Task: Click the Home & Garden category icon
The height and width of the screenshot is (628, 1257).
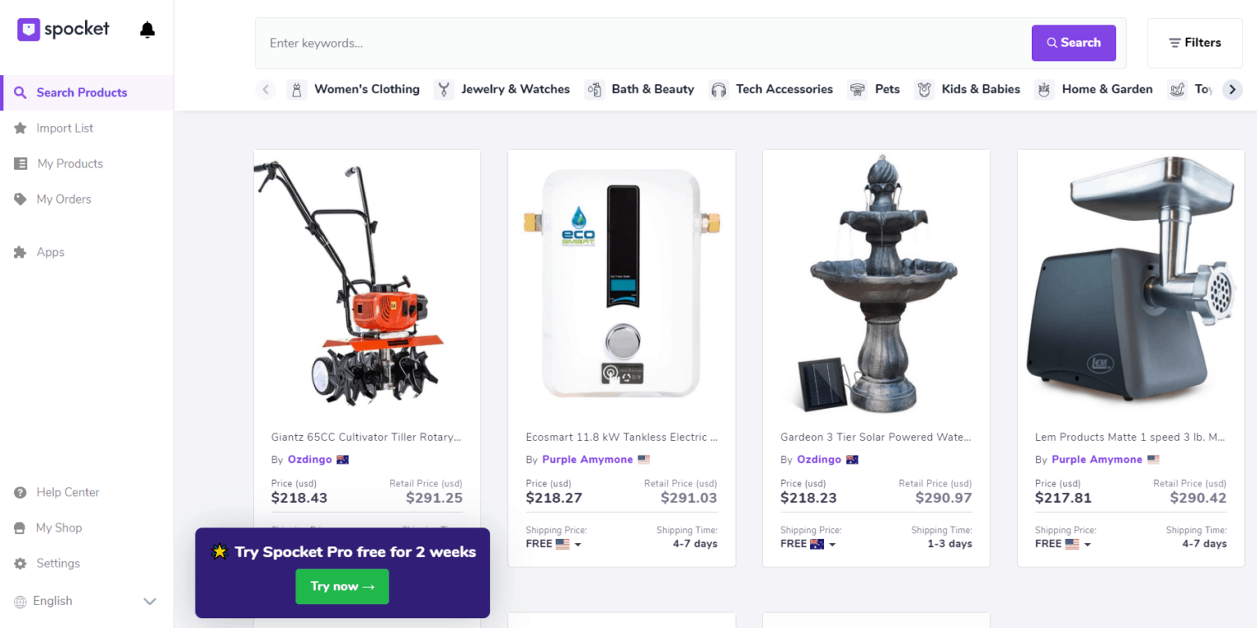Action: point(1043,89)
